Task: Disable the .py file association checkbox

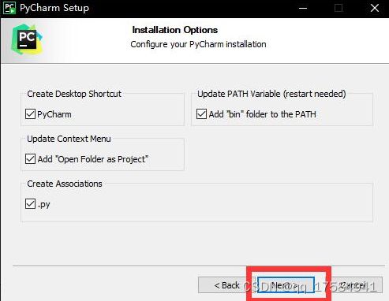Action: pyautogui.click(x=30, y=204)
